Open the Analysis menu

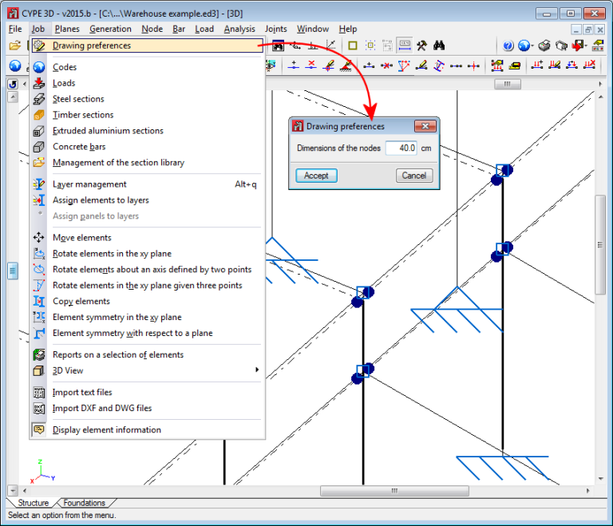239,29
